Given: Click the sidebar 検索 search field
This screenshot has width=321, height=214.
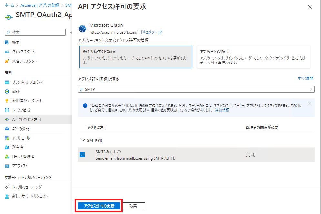Looking at the screenshot, I should [35, 32].
